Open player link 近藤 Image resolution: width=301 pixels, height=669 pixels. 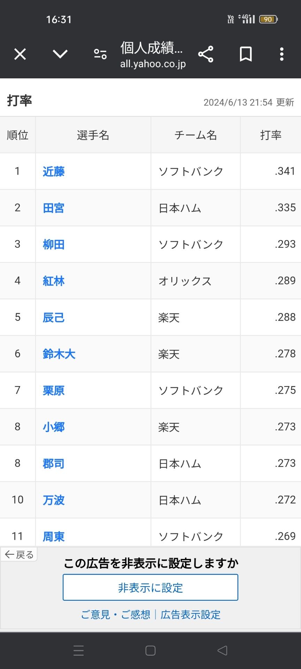(x=54, y=171)
